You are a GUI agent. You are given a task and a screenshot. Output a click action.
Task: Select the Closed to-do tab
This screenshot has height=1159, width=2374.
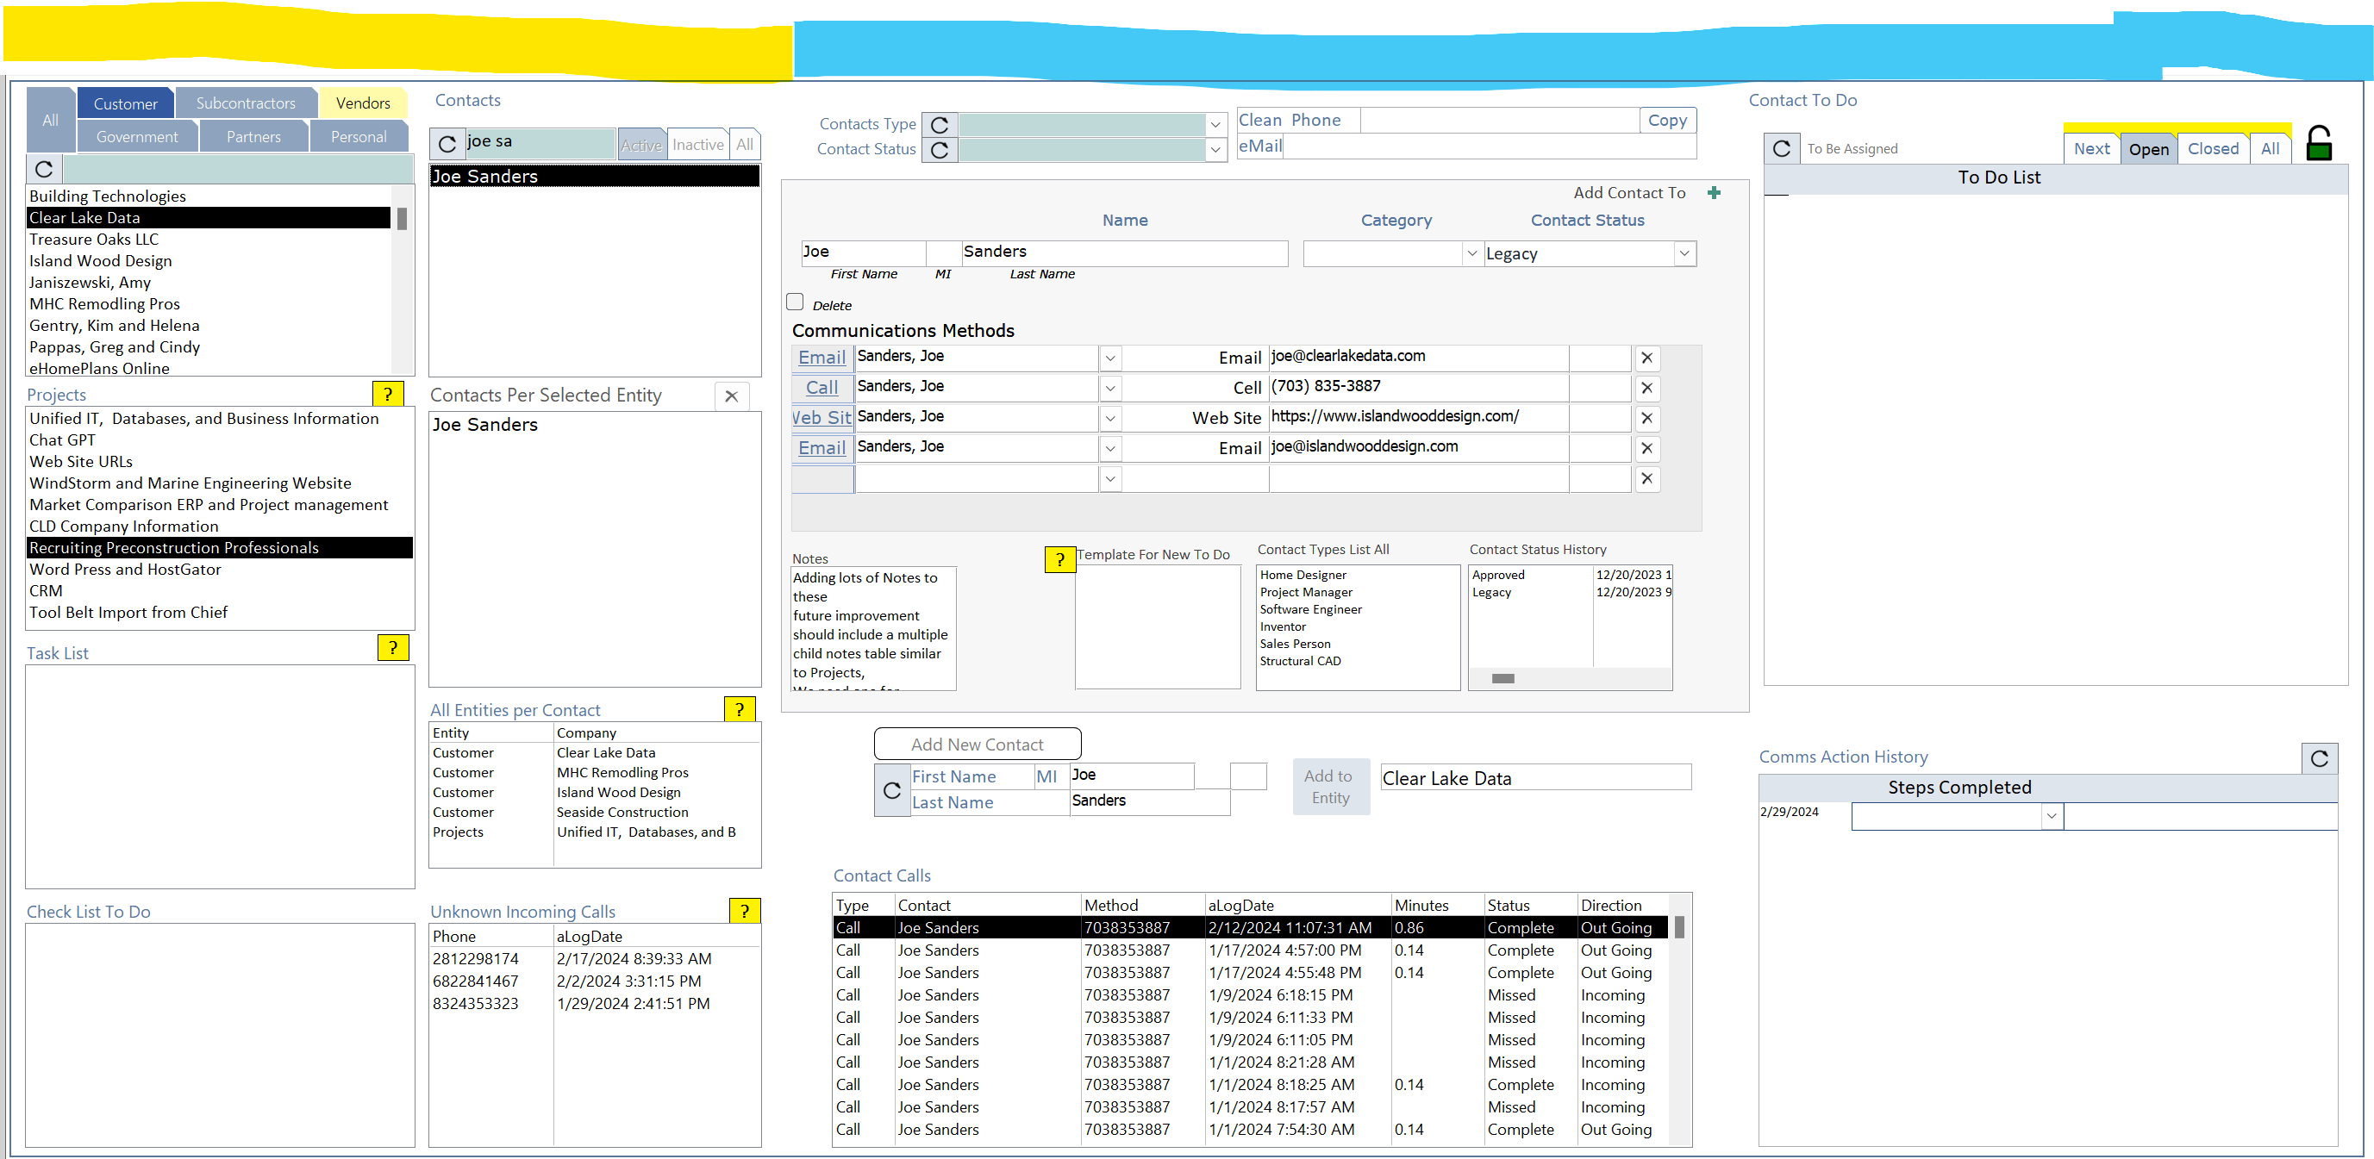tap(2212, 148)
